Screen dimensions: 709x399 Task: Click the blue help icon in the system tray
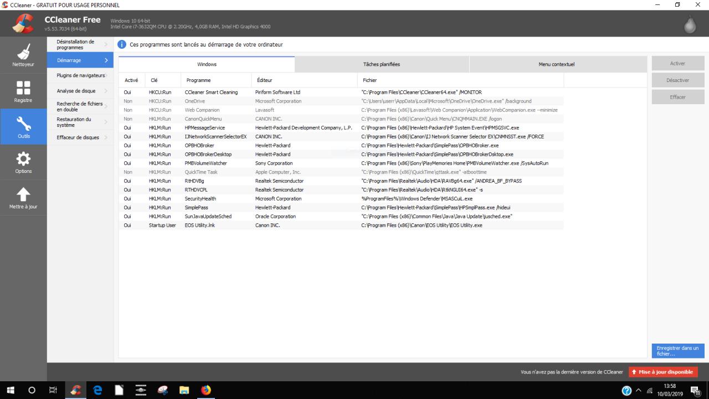pos(627,391)
